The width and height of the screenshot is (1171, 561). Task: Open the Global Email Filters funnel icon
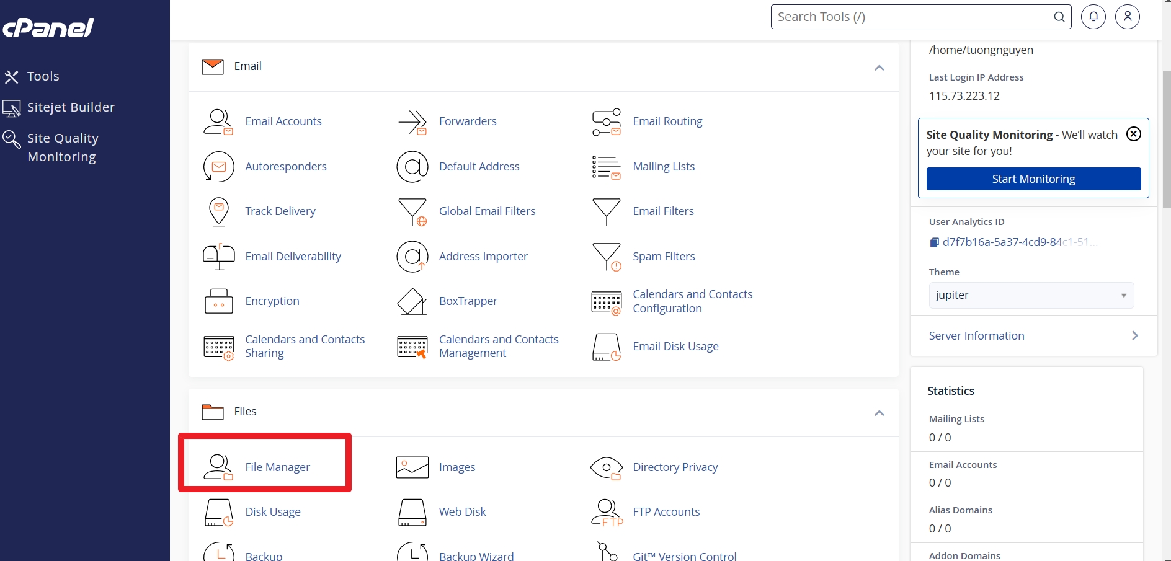412,211
